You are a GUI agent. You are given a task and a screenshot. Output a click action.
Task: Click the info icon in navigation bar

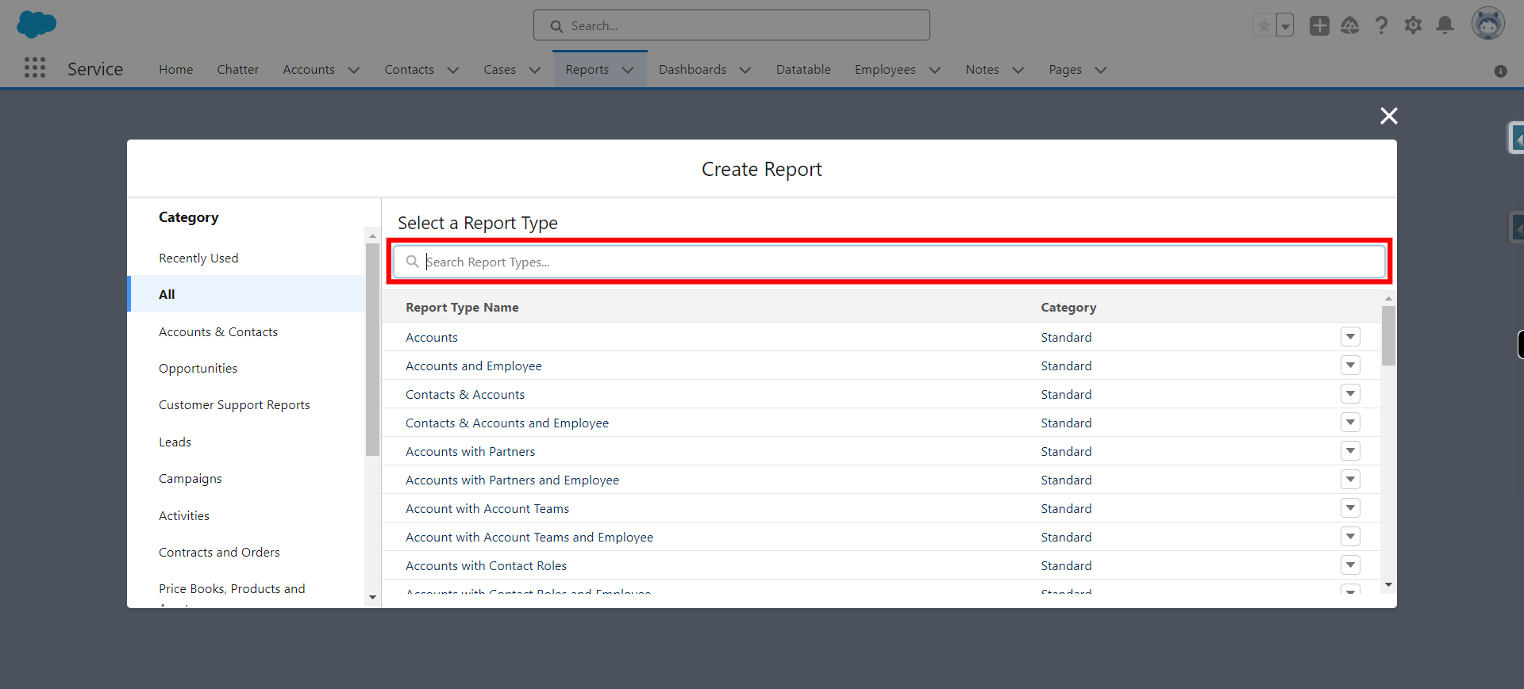(1500, 71)
